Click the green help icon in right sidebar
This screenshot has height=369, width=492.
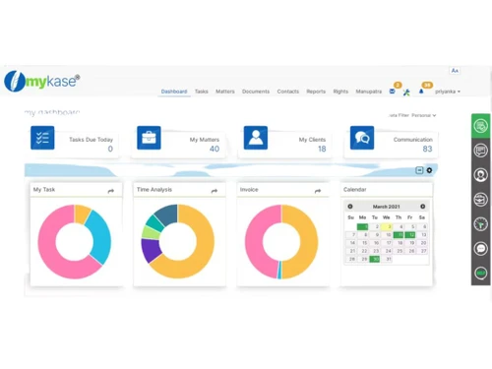point(480,273)
